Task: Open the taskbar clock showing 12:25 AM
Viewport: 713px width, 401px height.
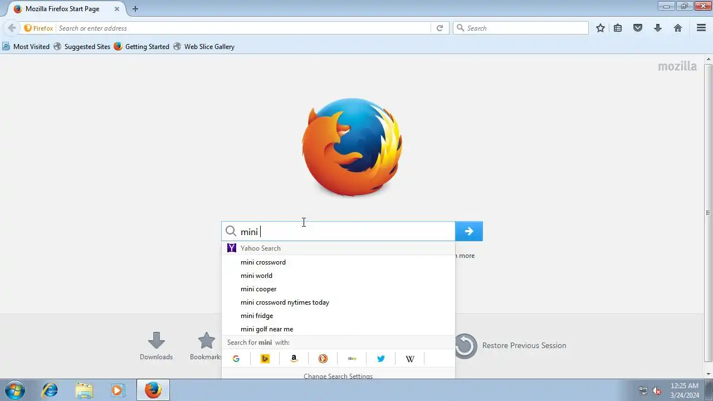Action: tap(685, 390)
